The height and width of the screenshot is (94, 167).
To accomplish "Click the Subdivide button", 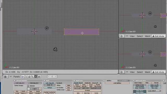I will (x=88, y=83).
